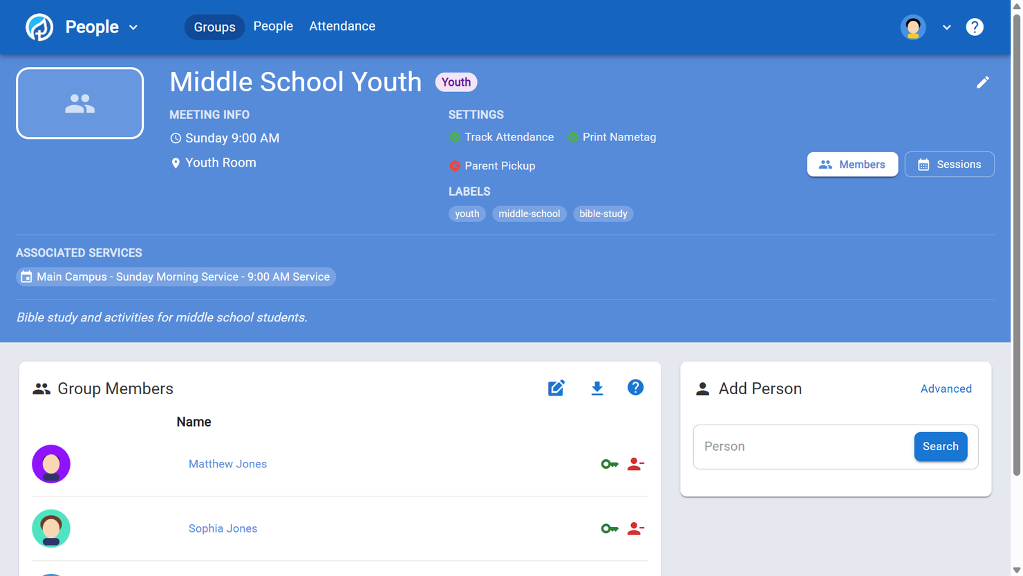Click the user profile avatar

[x=913, y=27]
